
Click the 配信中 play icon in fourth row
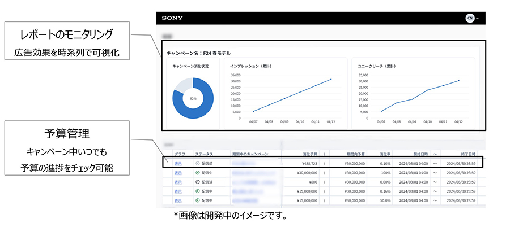click(x=197, y=191)
